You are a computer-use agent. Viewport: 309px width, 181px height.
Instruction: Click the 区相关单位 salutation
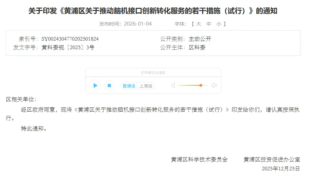pos(21,99)
